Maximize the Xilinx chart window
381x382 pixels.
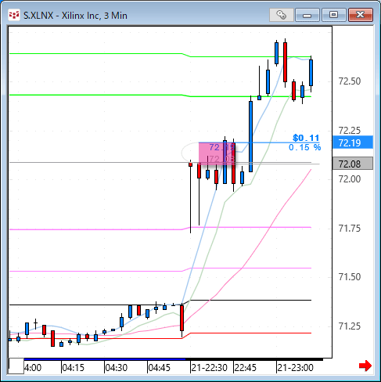coord(333,15)
